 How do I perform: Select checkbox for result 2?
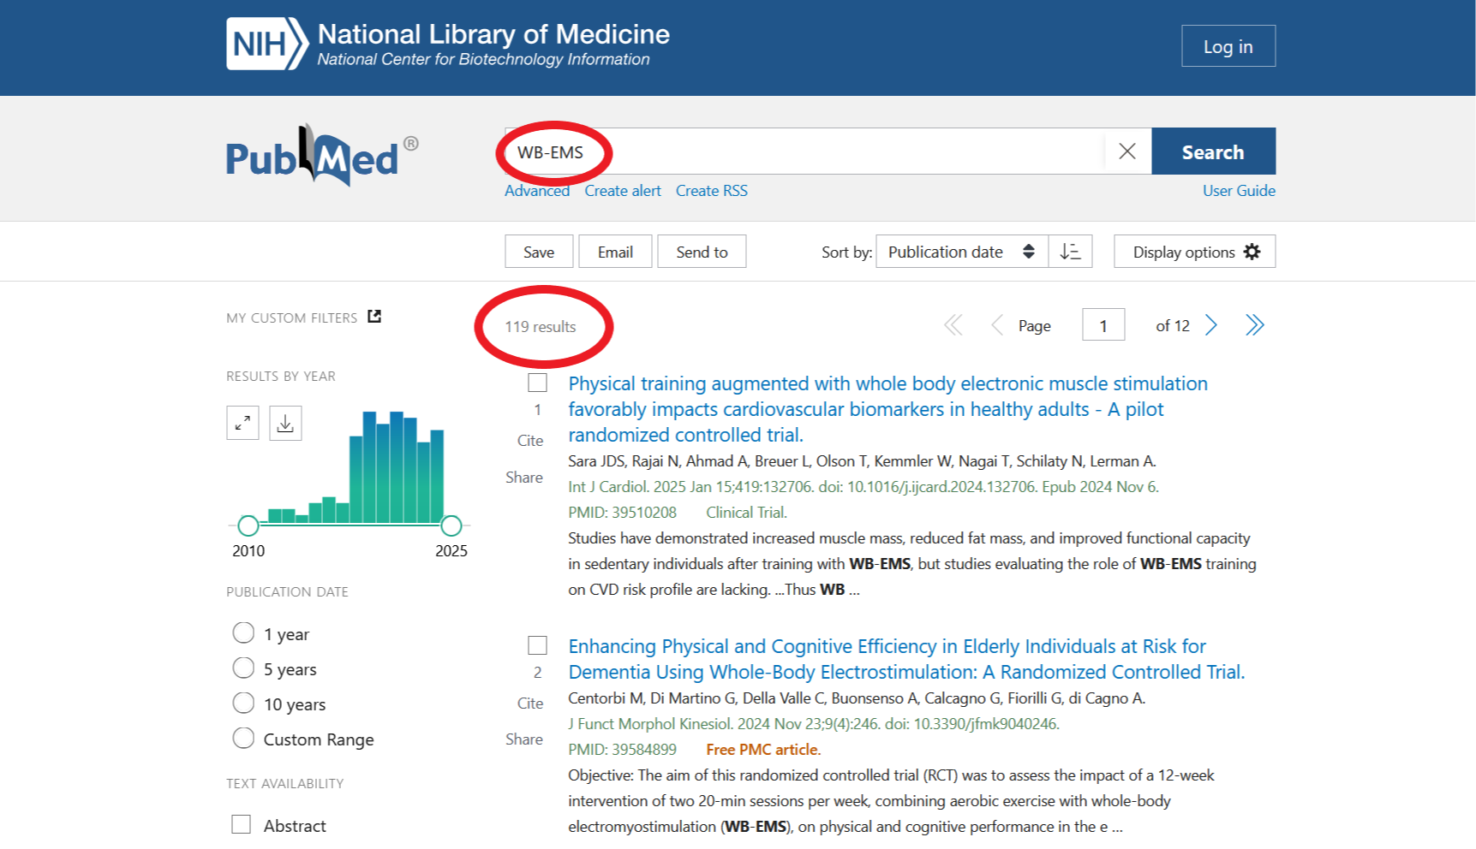click(538, 645)
